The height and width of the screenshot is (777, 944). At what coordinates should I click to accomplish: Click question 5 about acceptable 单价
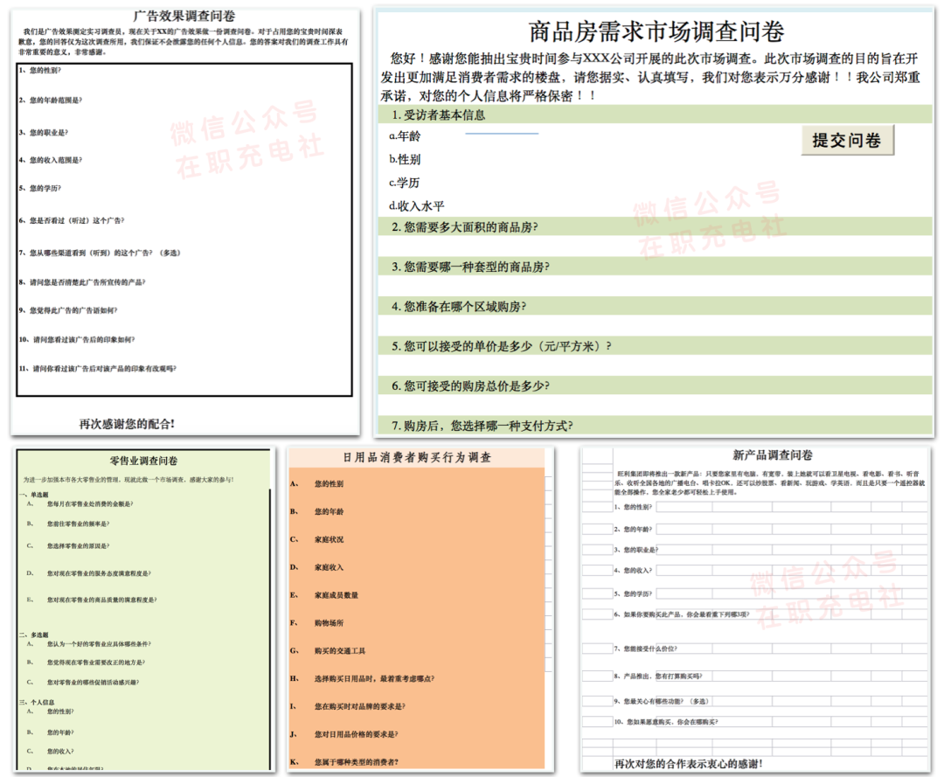(501, 346)
